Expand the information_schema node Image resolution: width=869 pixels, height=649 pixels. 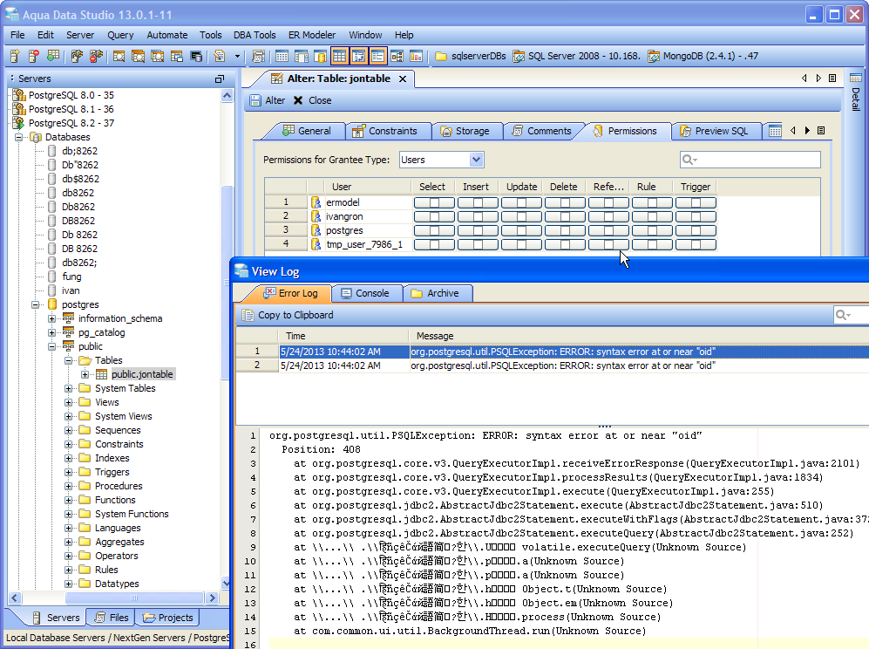(51, 318)
